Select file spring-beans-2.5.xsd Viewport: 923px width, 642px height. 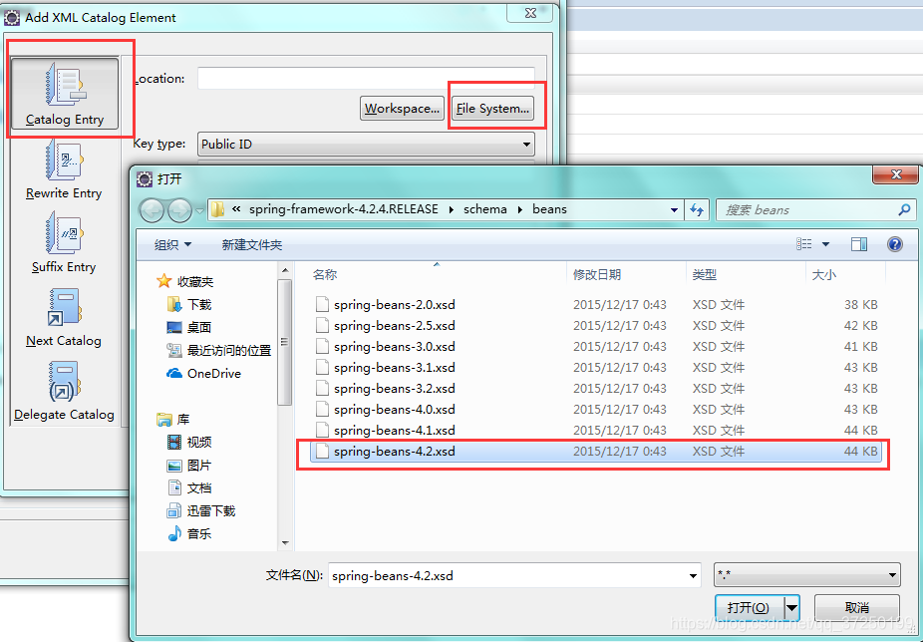(x=596, y=326)
